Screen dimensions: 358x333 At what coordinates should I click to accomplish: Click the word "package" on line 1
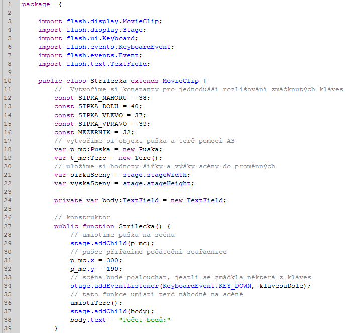point(36,5)
